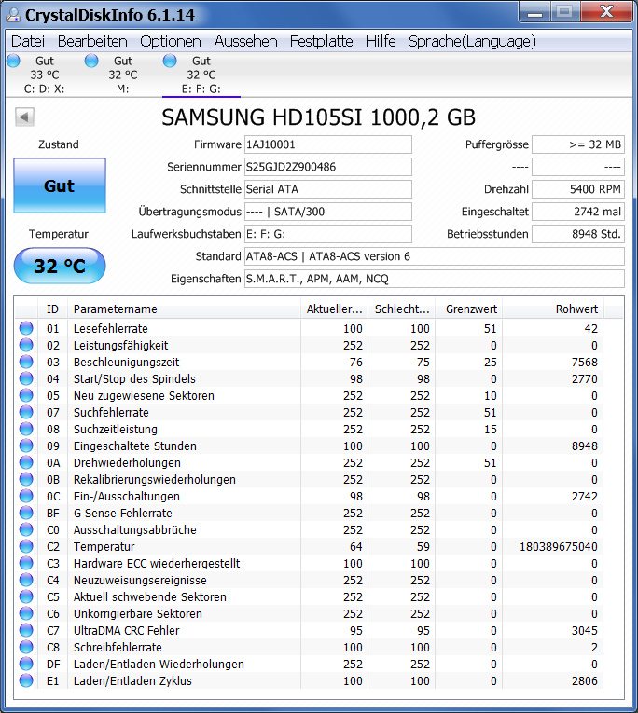Select the Unkorrigierbare Sektoren parameter name

(x=138, y=614)
